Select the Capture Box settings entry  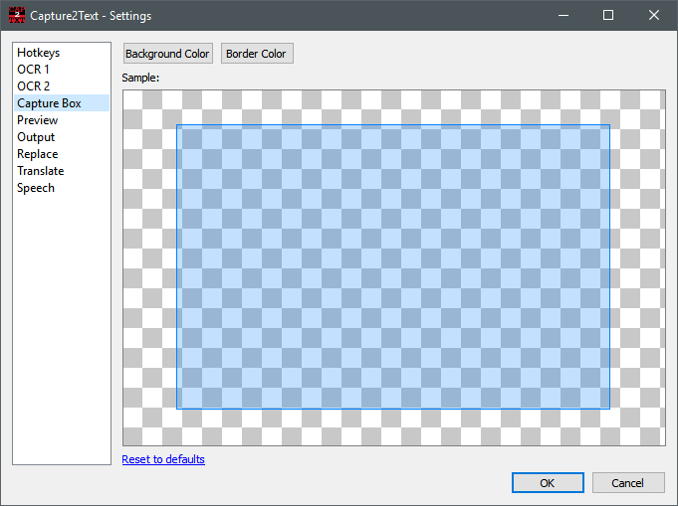[x=62, y=103]
